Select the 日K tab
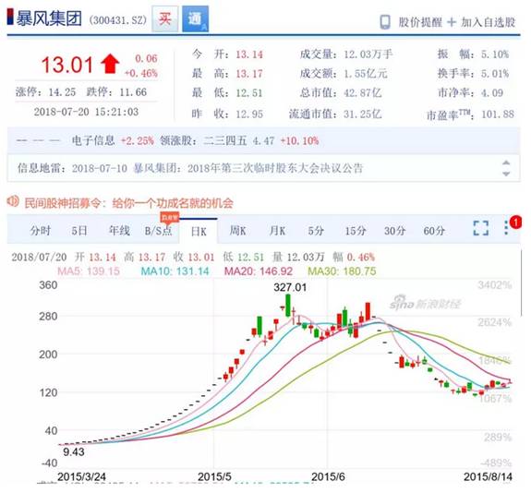Screen dimensions: 531x493 tap(199, 232)
